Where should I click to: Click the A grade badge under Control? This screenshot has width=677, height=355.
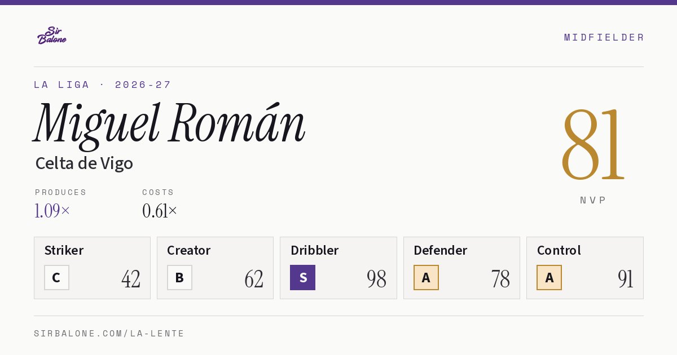click(549, 277)
